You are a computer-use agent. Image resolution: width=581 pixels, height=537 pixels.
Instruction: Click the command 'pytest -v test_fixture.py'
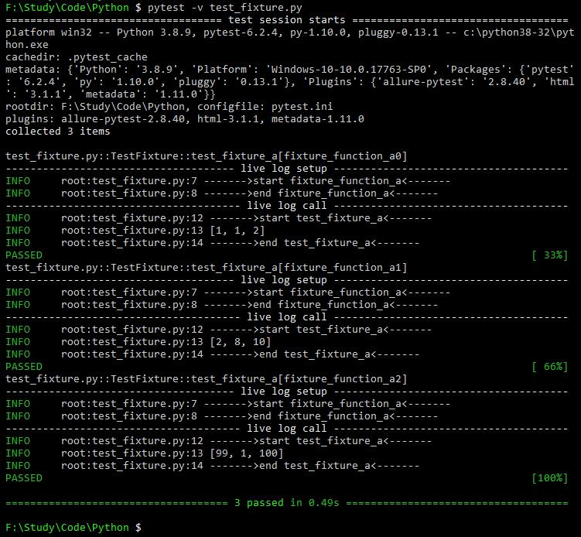point(224,8)
